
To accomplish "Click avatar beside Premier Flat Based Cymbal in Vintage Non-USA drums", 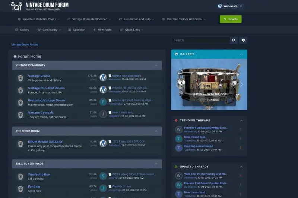I will pyautogui.click(x=103, y=90).
